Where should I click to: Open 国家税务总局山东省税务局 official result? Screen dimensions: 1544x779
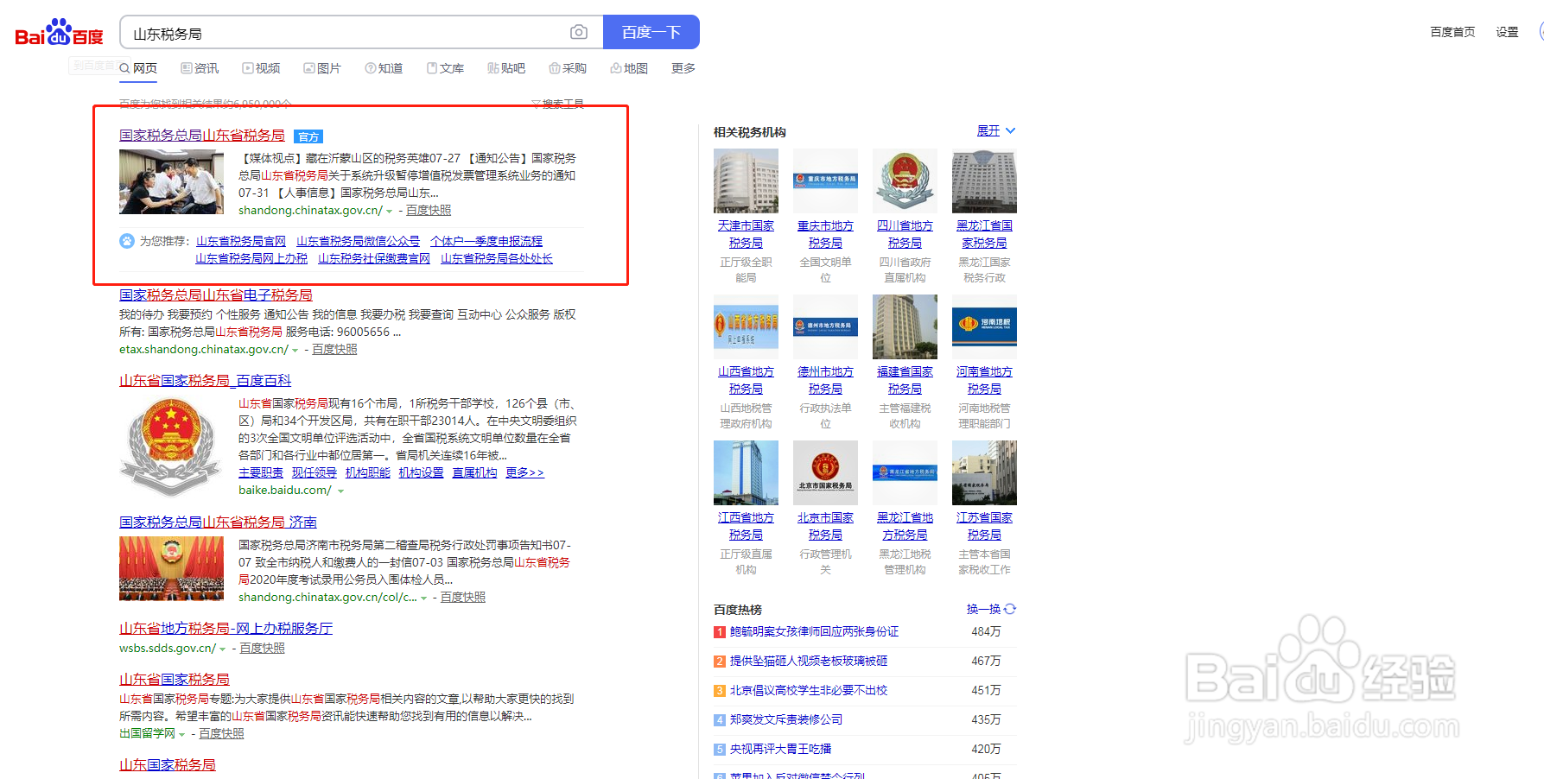point(202,136)
